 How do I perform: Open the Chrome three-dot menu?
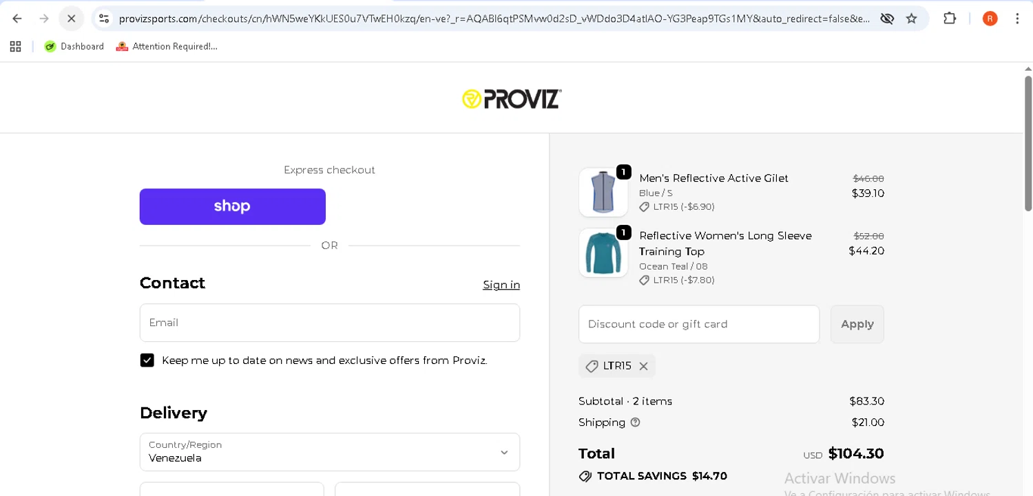coord(1017,19)
